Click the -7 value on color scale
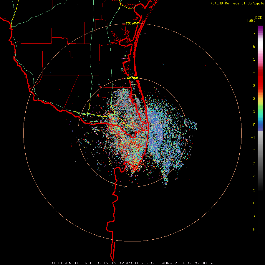This screenshot has width=265, height=265. [x=253, y=216]
